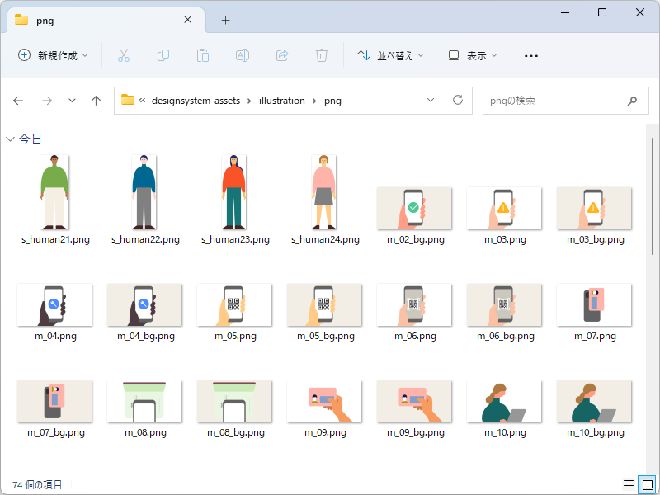Collapse the 今日 group
660x495 pixels.
point(11,139)
